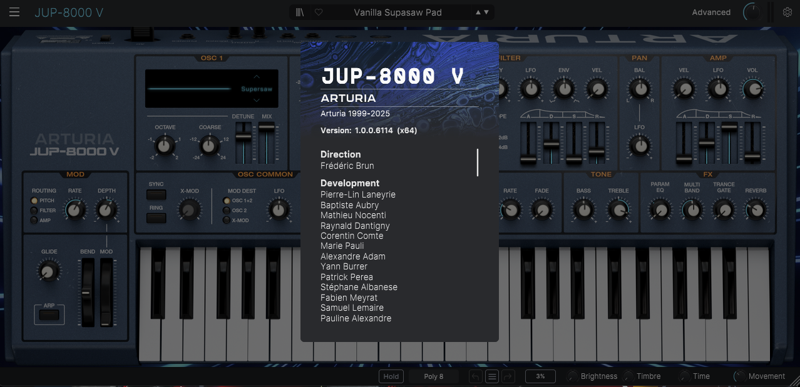Open the hamburger main menu
This screenshot has height=387, width=800.
point(14,13)
